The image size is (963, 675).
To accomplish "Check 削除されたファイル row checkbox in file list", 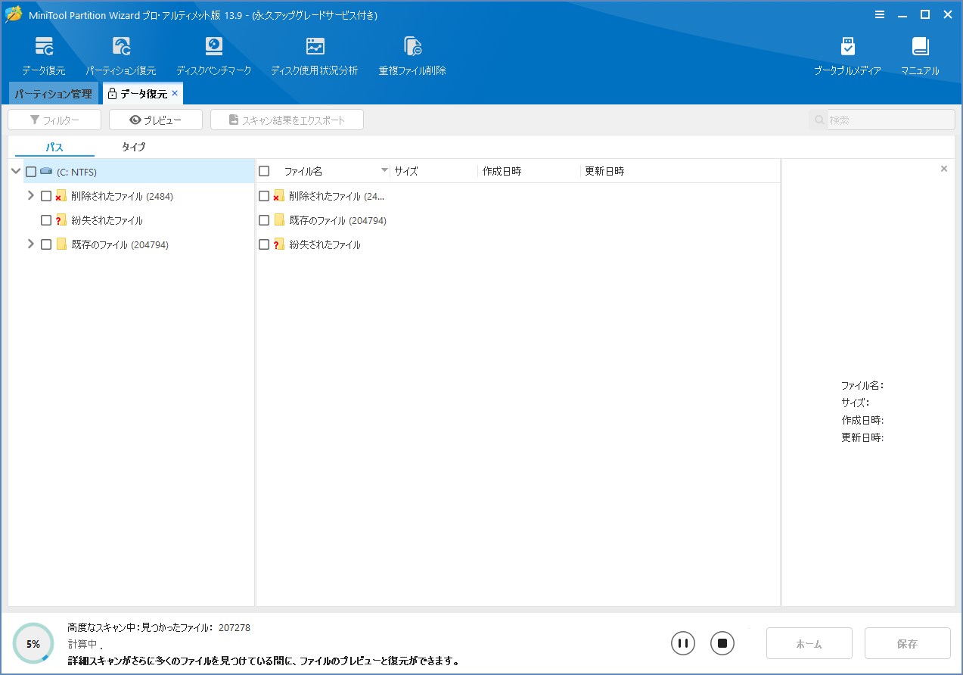I will click(264, 196).
